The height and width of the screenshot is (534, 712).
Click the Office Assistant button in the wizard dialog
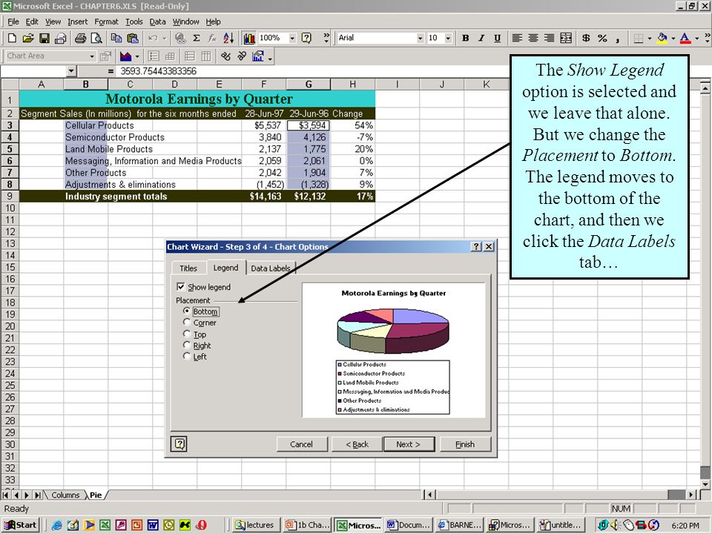(179, 444)
